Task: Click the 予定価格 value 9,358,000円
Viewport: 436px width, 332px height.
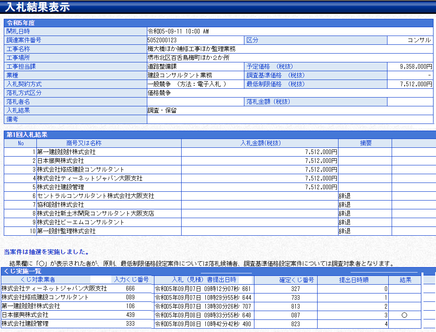Action: coord(416,67)
